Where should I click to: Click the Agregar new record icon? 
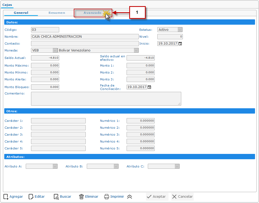6,197
